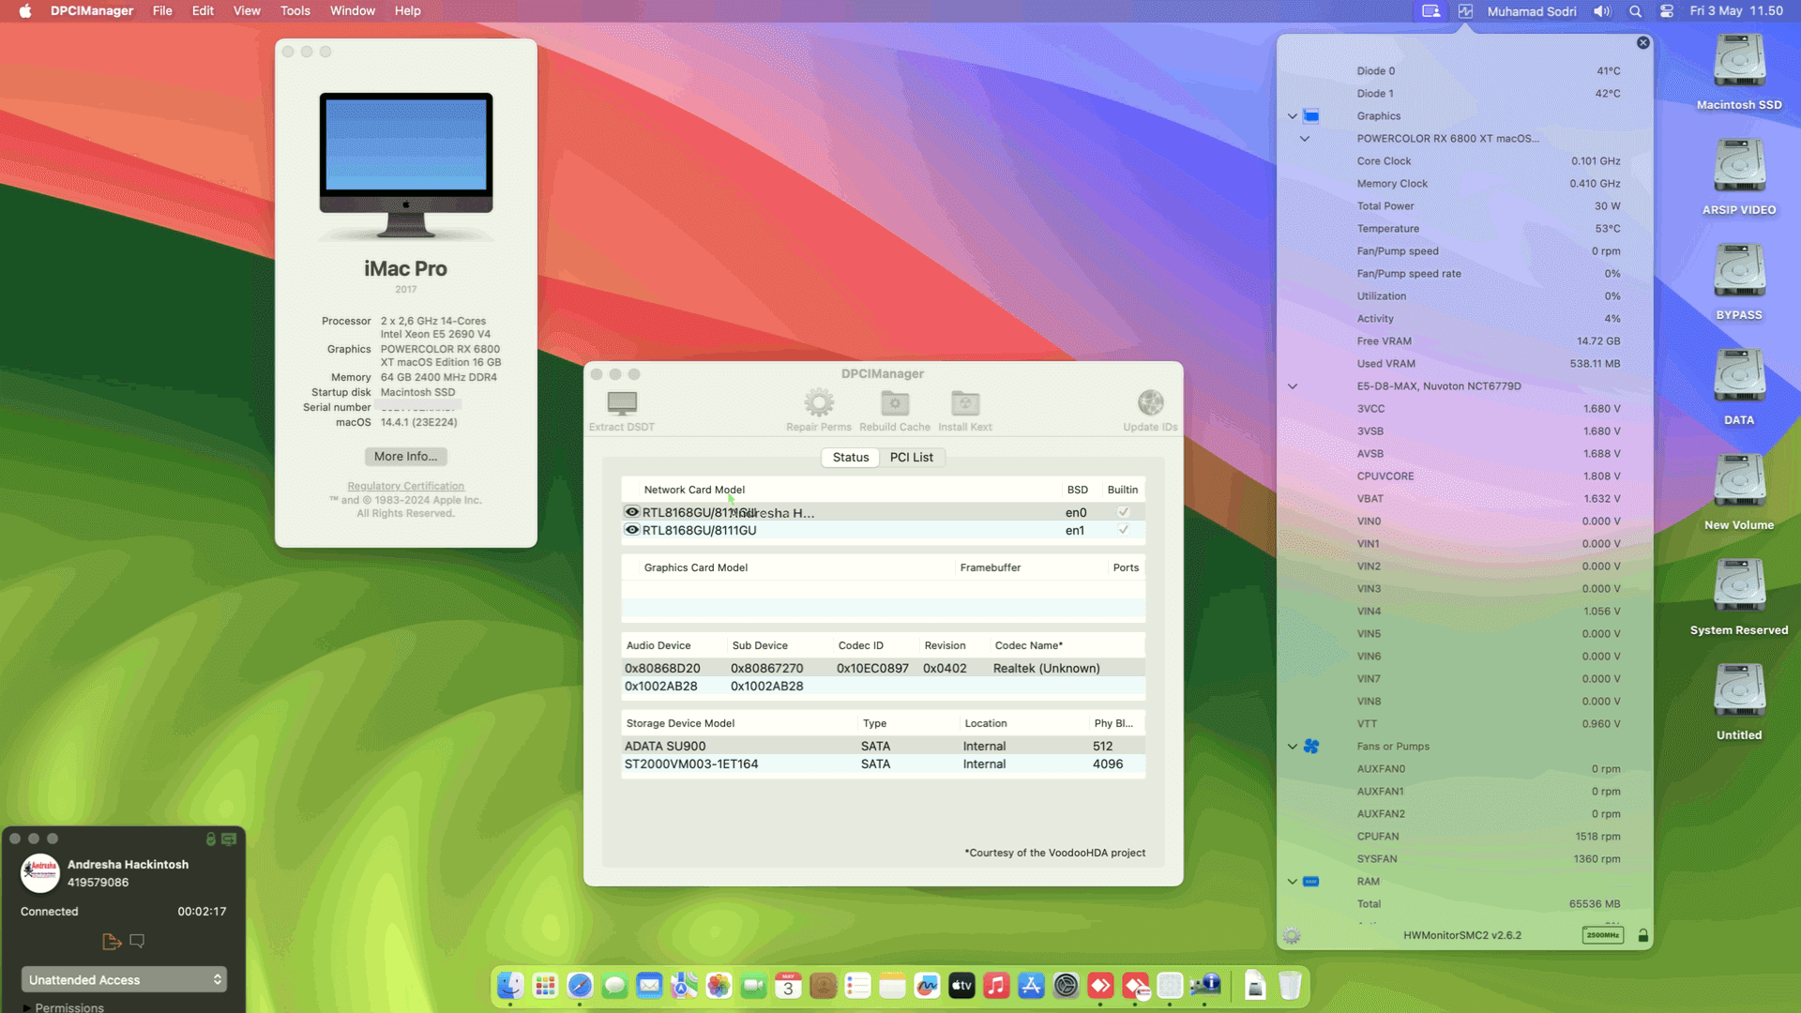The width and height of the screenshot is (1801, 1013).
Task: Click the 2500MHz memory badge icon
Action: point(1602,935)
